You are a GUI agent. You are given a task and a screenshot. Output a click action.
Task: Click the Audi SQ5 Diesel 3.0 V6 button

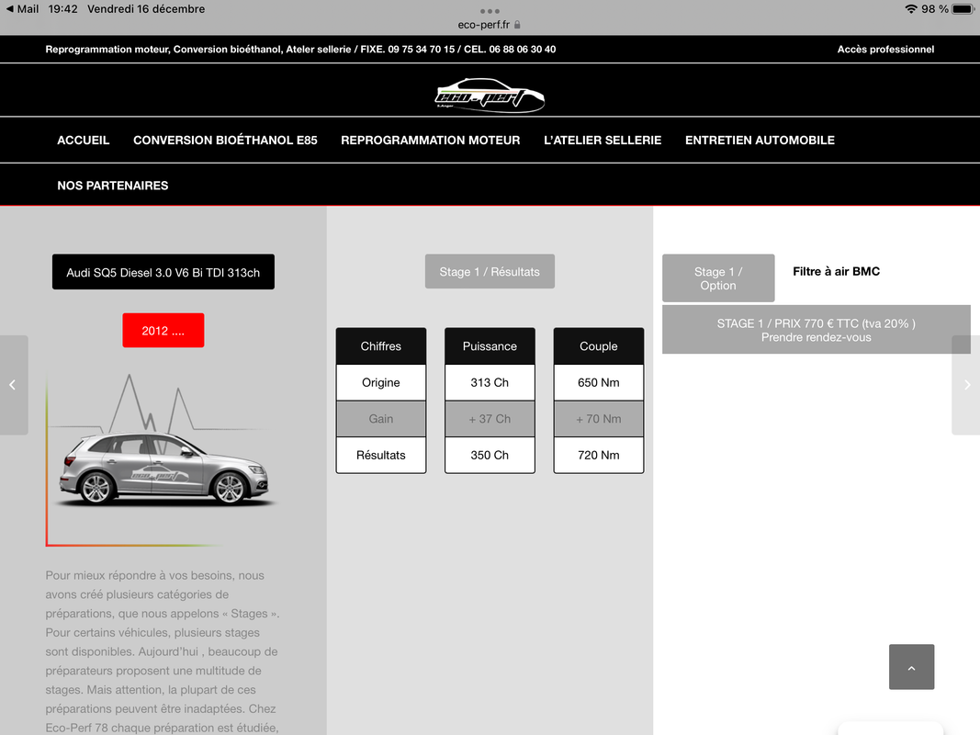pyautogui.click(x=163, y=272)
